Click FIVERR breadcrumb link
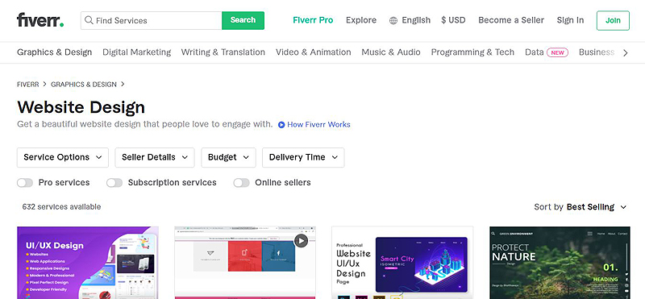The height and width of the screenshot is (299, 645). click(27, 85)
